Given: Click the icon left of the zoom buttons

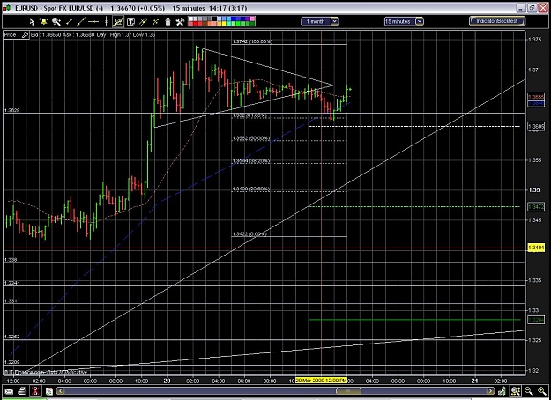Looking at the screenshot, I should [503, 391].
